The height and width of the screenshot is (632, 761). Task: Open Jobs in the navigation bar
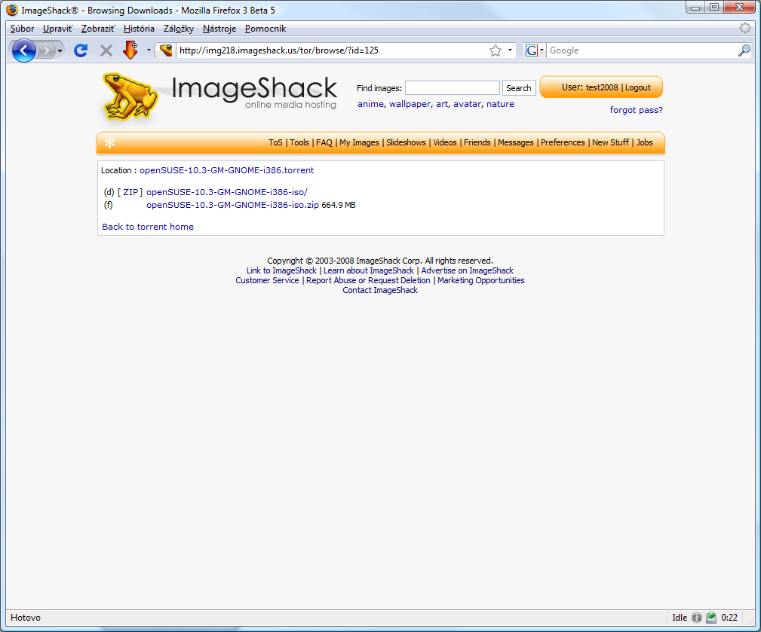pyautogui.click(x=645, y=142)
